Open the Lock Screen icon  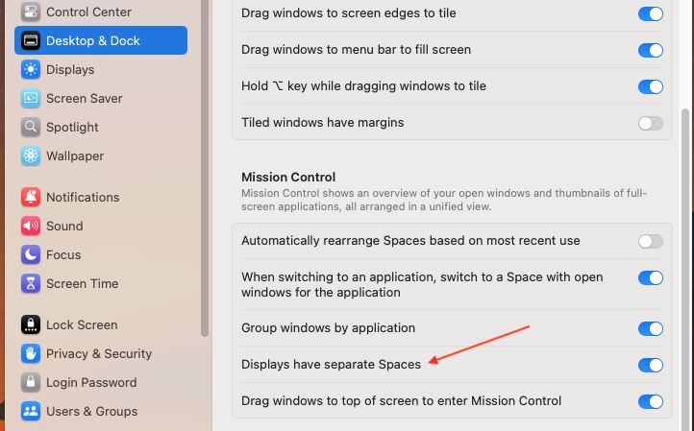tap(31, 324)
